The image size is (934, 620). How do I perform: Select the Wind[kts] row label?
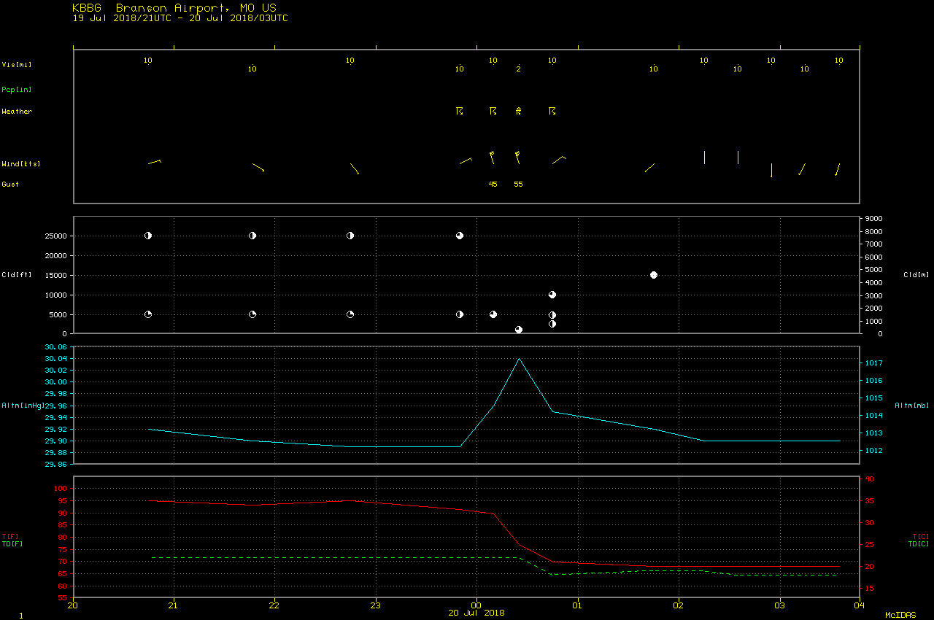coord(20,164)
